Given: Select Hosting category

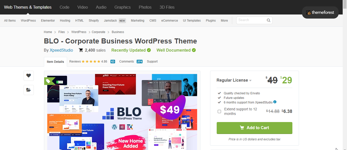Looking at the screenshot, I should pyautogui.click(x=65, y=21).
